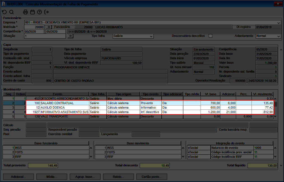This screenshot has height=182, width=284.
Task: Open the Tipo folha dropdown
Action: pyautogui.click(x=151, y=36)
